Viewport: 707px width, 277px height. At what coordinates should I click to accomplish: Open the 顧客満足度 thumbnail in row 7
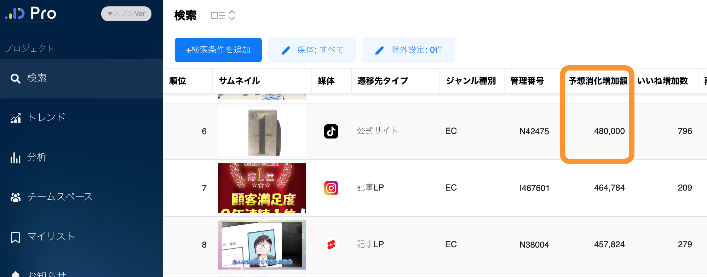(x=262, y=188)
